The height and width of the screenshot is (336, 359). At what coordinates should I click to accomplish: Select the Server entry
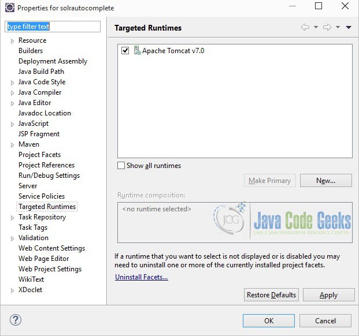[28, 186]
